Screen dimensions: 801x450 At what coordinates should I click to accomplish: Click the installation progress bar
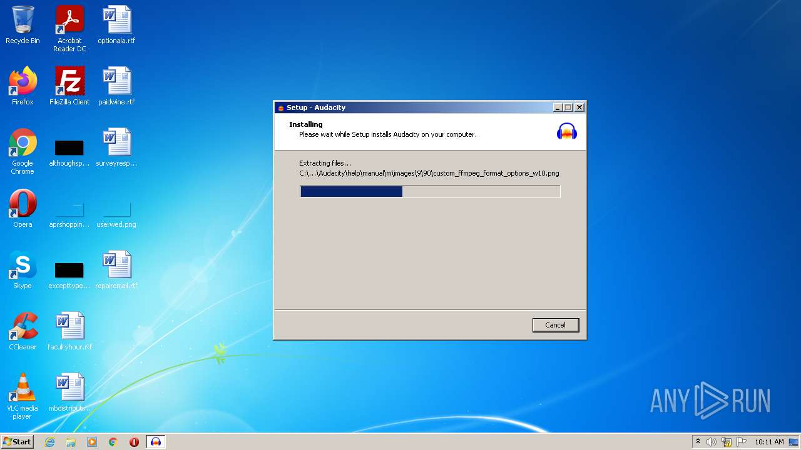430,191
